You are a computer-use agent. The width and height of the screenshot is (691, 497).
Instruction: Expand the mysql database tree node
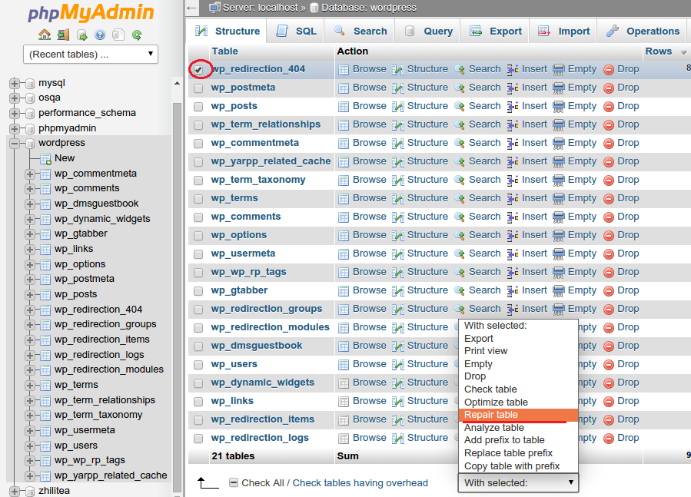(x=15, y=82)
